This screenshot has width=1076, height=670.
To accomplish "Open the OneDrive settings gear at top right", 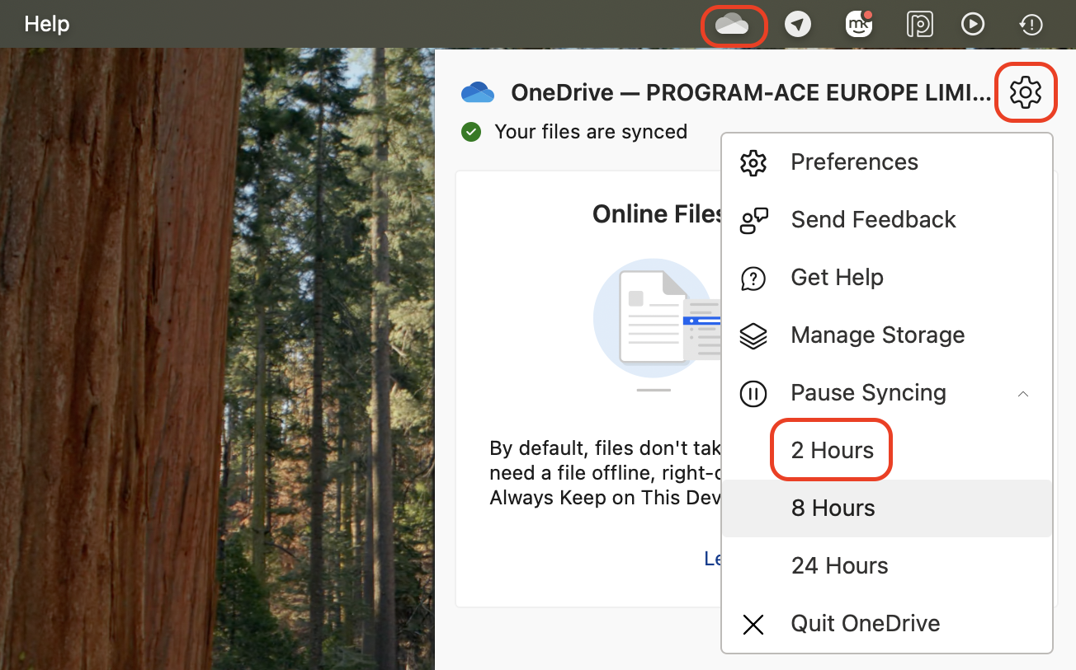I will pyautogui.click(x=1026, y=92).
